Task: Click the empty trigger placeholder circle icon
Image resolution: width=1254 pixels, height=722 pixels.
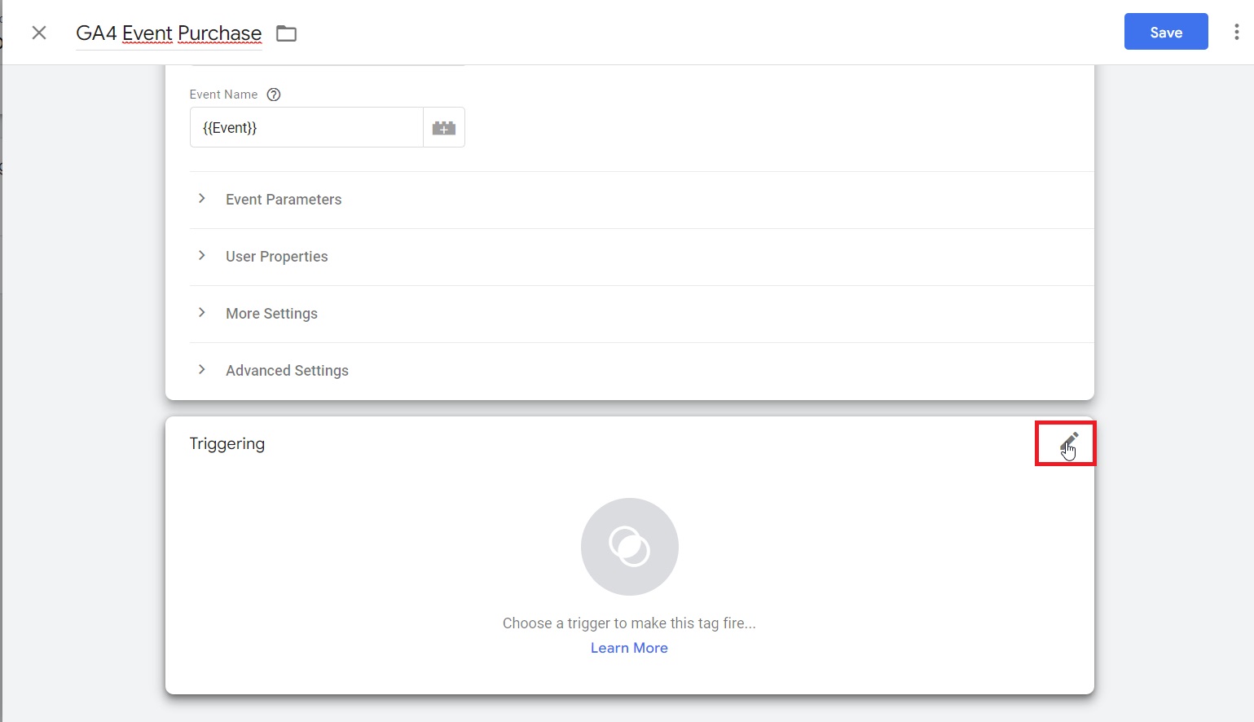Action: coord(629,547)
